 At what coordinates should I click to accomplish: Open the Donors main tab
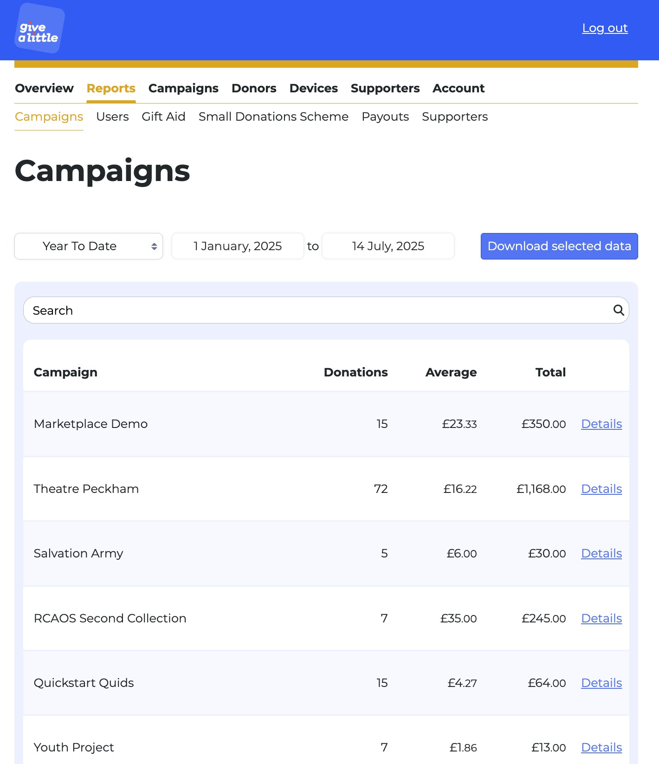click(254, 88)
